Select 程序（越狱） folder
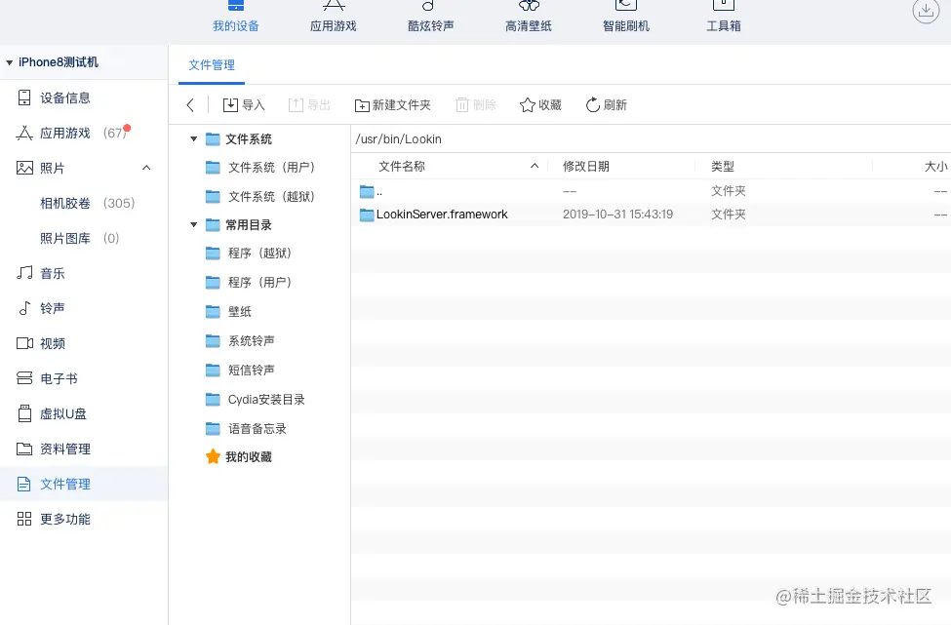The width and height of the screenshot is (951, 625). [249, 253]
